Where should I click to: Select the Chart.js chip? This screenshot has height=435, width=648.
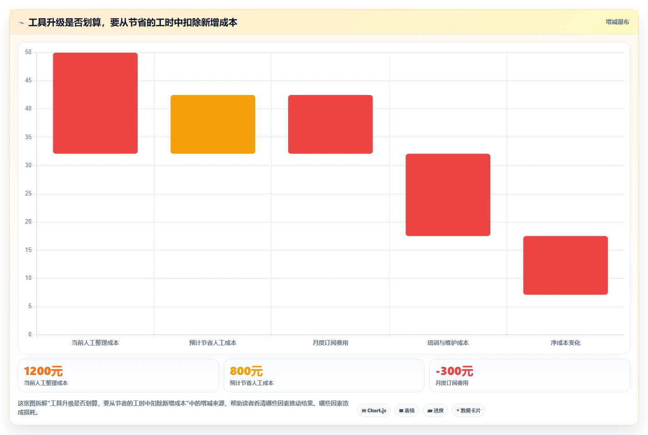point(374,410)
